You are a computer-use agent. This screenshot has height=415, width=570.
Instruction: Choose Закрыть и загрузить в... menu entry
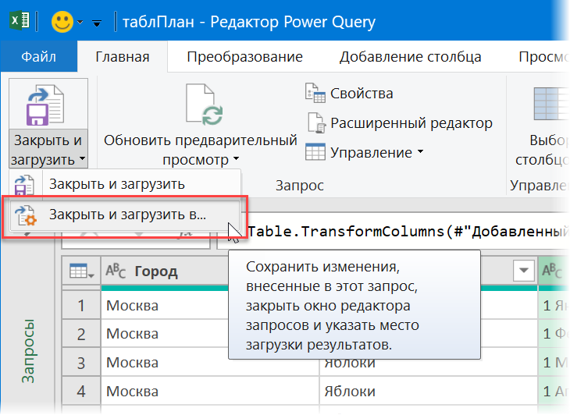125,215
